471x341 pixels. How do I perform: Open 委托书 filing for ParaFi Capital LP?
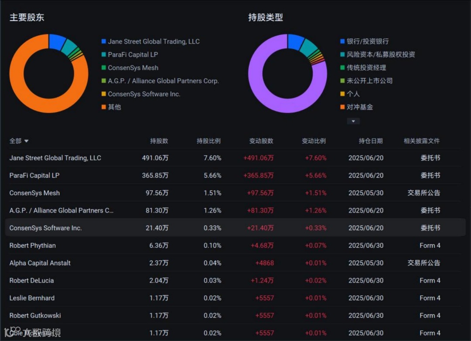coord(430,176)
